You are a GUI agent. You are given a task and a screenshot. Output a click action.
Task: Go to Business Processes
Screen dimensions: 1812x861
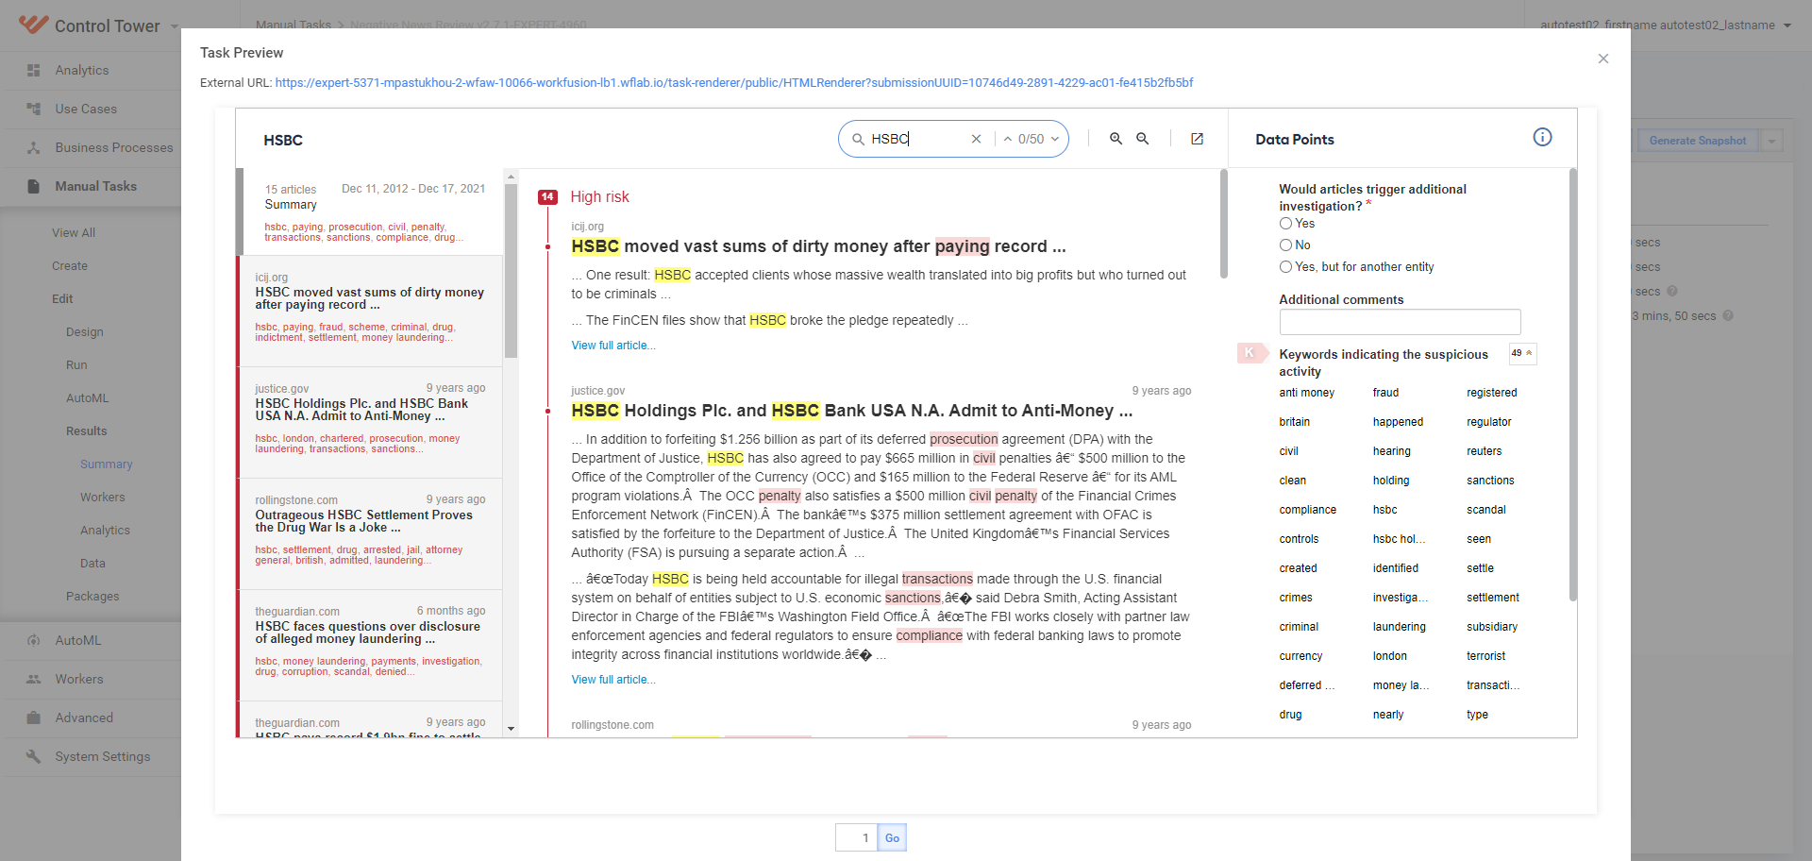(114, 147)
